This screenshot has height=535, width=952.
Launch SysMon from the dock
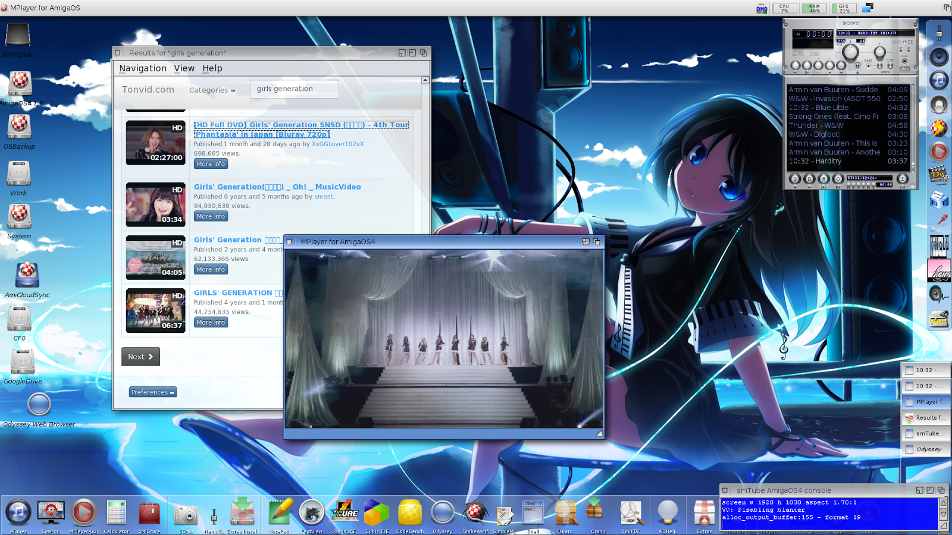tap(51, 513)
